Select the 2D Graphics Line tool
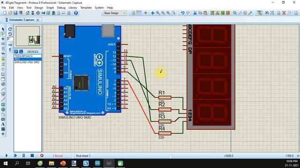This screenshot has width=300, height=168. point(3,99)
